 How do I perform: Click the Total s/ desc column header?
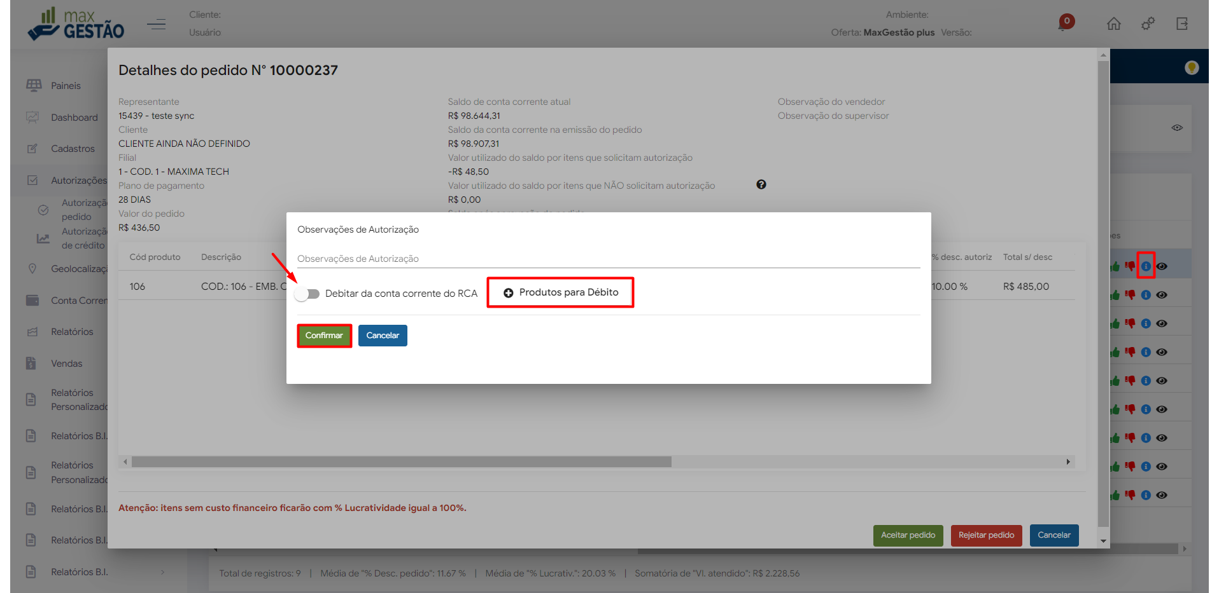[x=1027, y=257]
